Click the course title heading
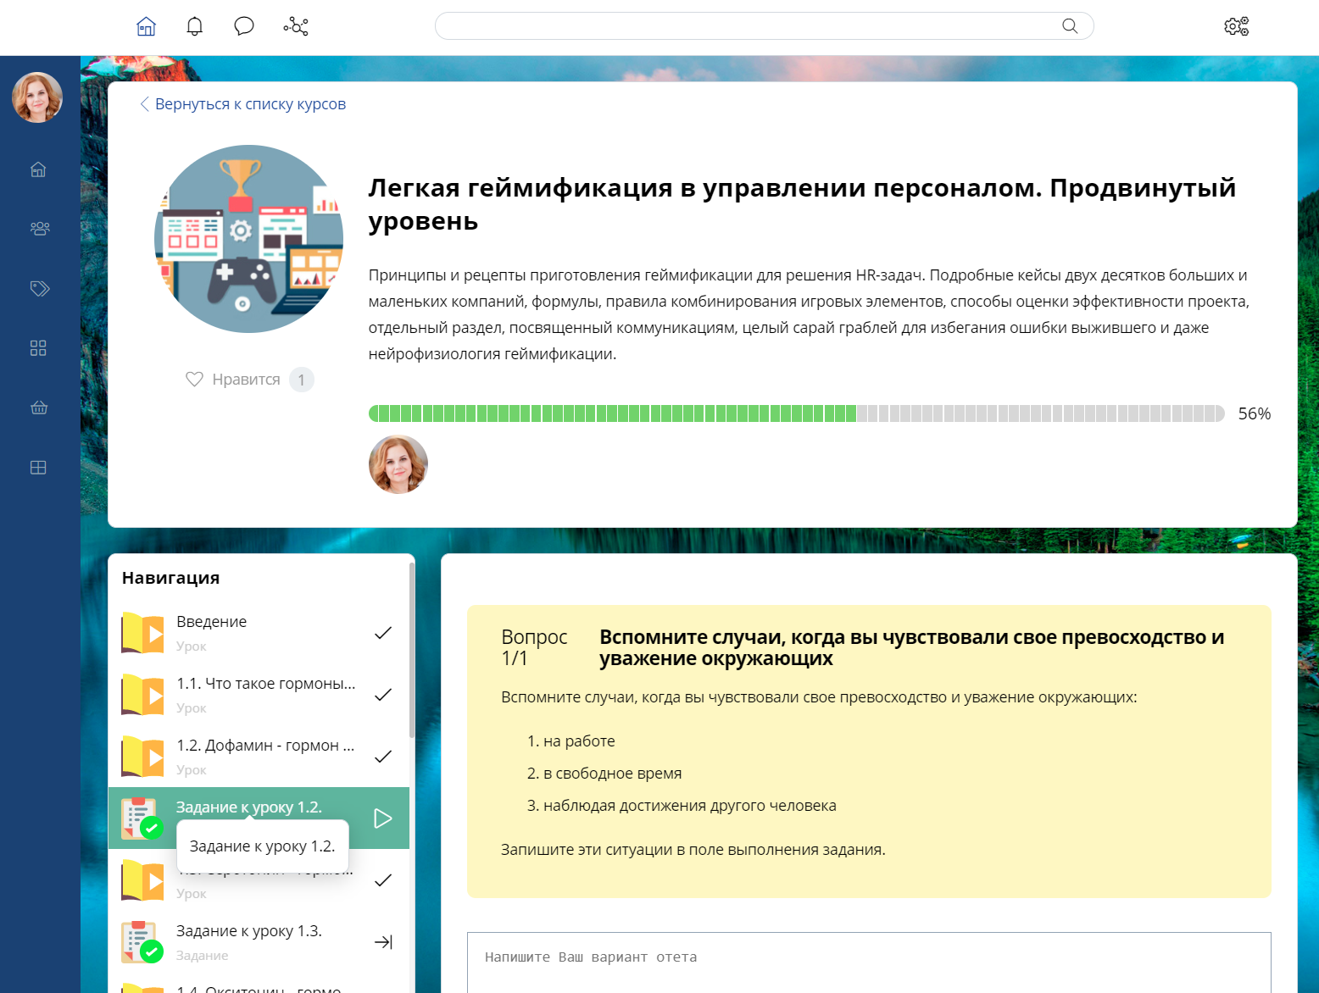Screen dimensions: 1319x993 [x=802, y=204]
